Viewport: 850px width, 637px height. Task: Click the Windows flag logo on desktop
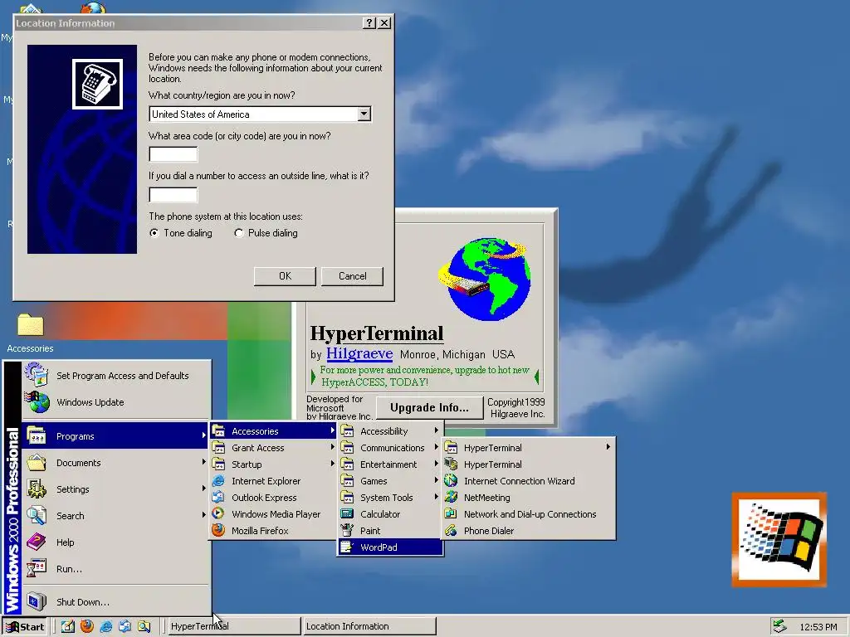coord(779,539)
